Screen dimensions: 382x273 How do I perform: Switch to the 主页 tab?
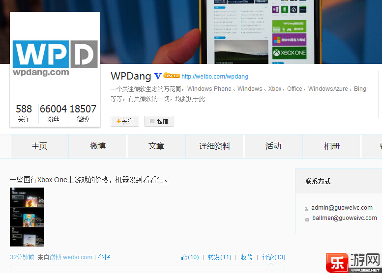pos(39,146)
